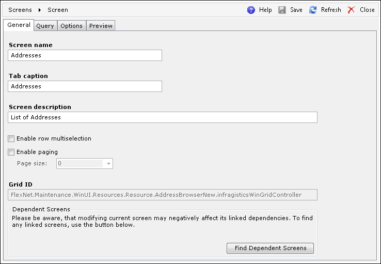Click Find Dependent Screens button
Image resolution: width=381 pixels, height=264 pixels.
point(270,248)
